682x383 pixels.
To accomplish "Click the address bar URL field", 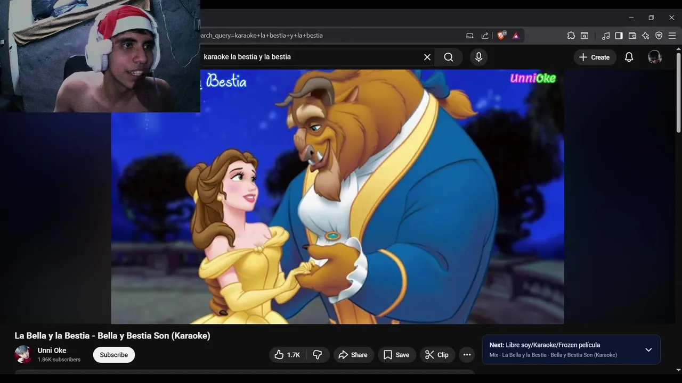I will [x=330, y=36].
